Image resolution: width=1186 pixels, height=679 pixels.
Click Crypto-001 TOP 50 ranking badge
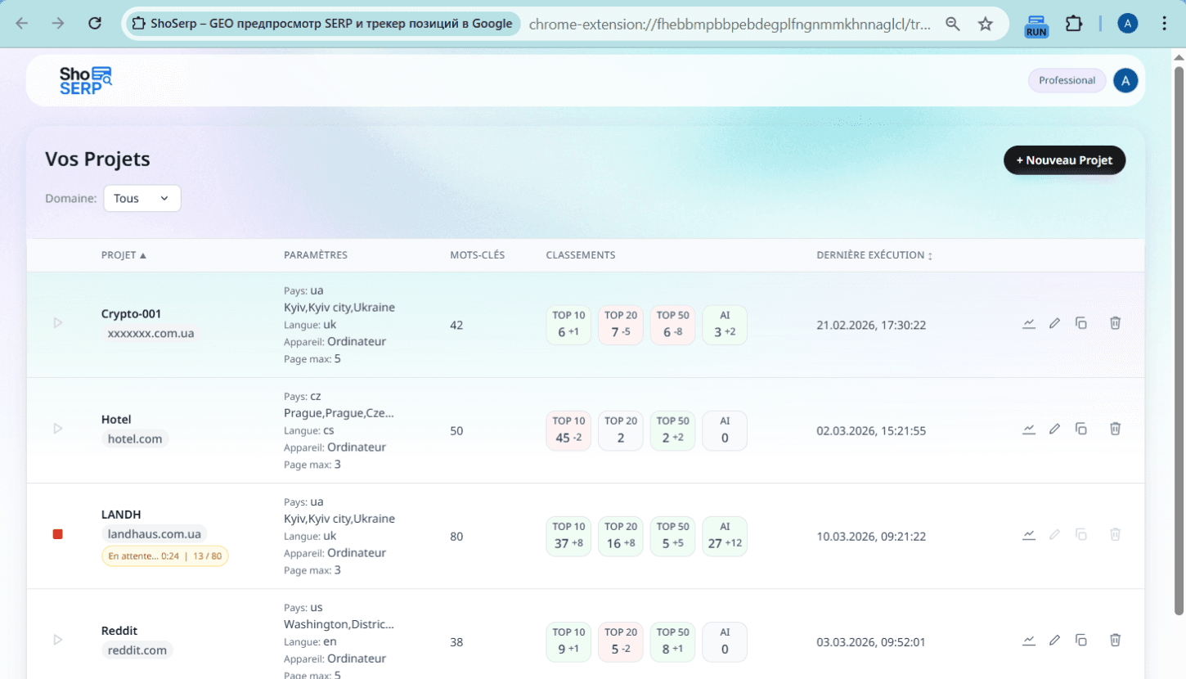coord(672,325)
